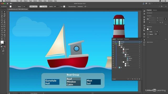
Task: Toggle visibility of Gunwhale sublayer
Action: coord(113,49)
